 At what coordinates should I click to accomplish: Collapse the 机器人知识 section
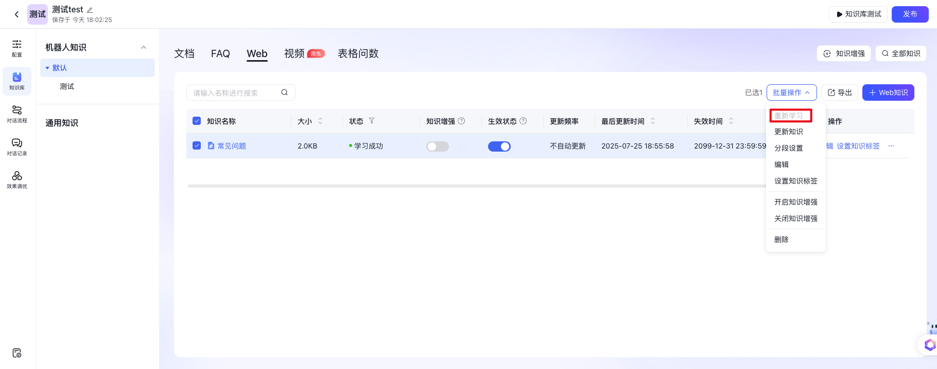(144, 47)
